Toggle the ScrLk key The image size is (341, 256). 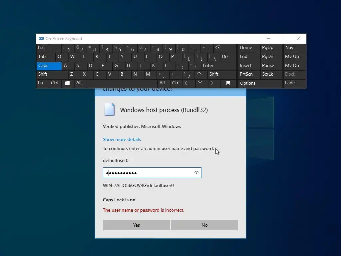coord(271,74)
